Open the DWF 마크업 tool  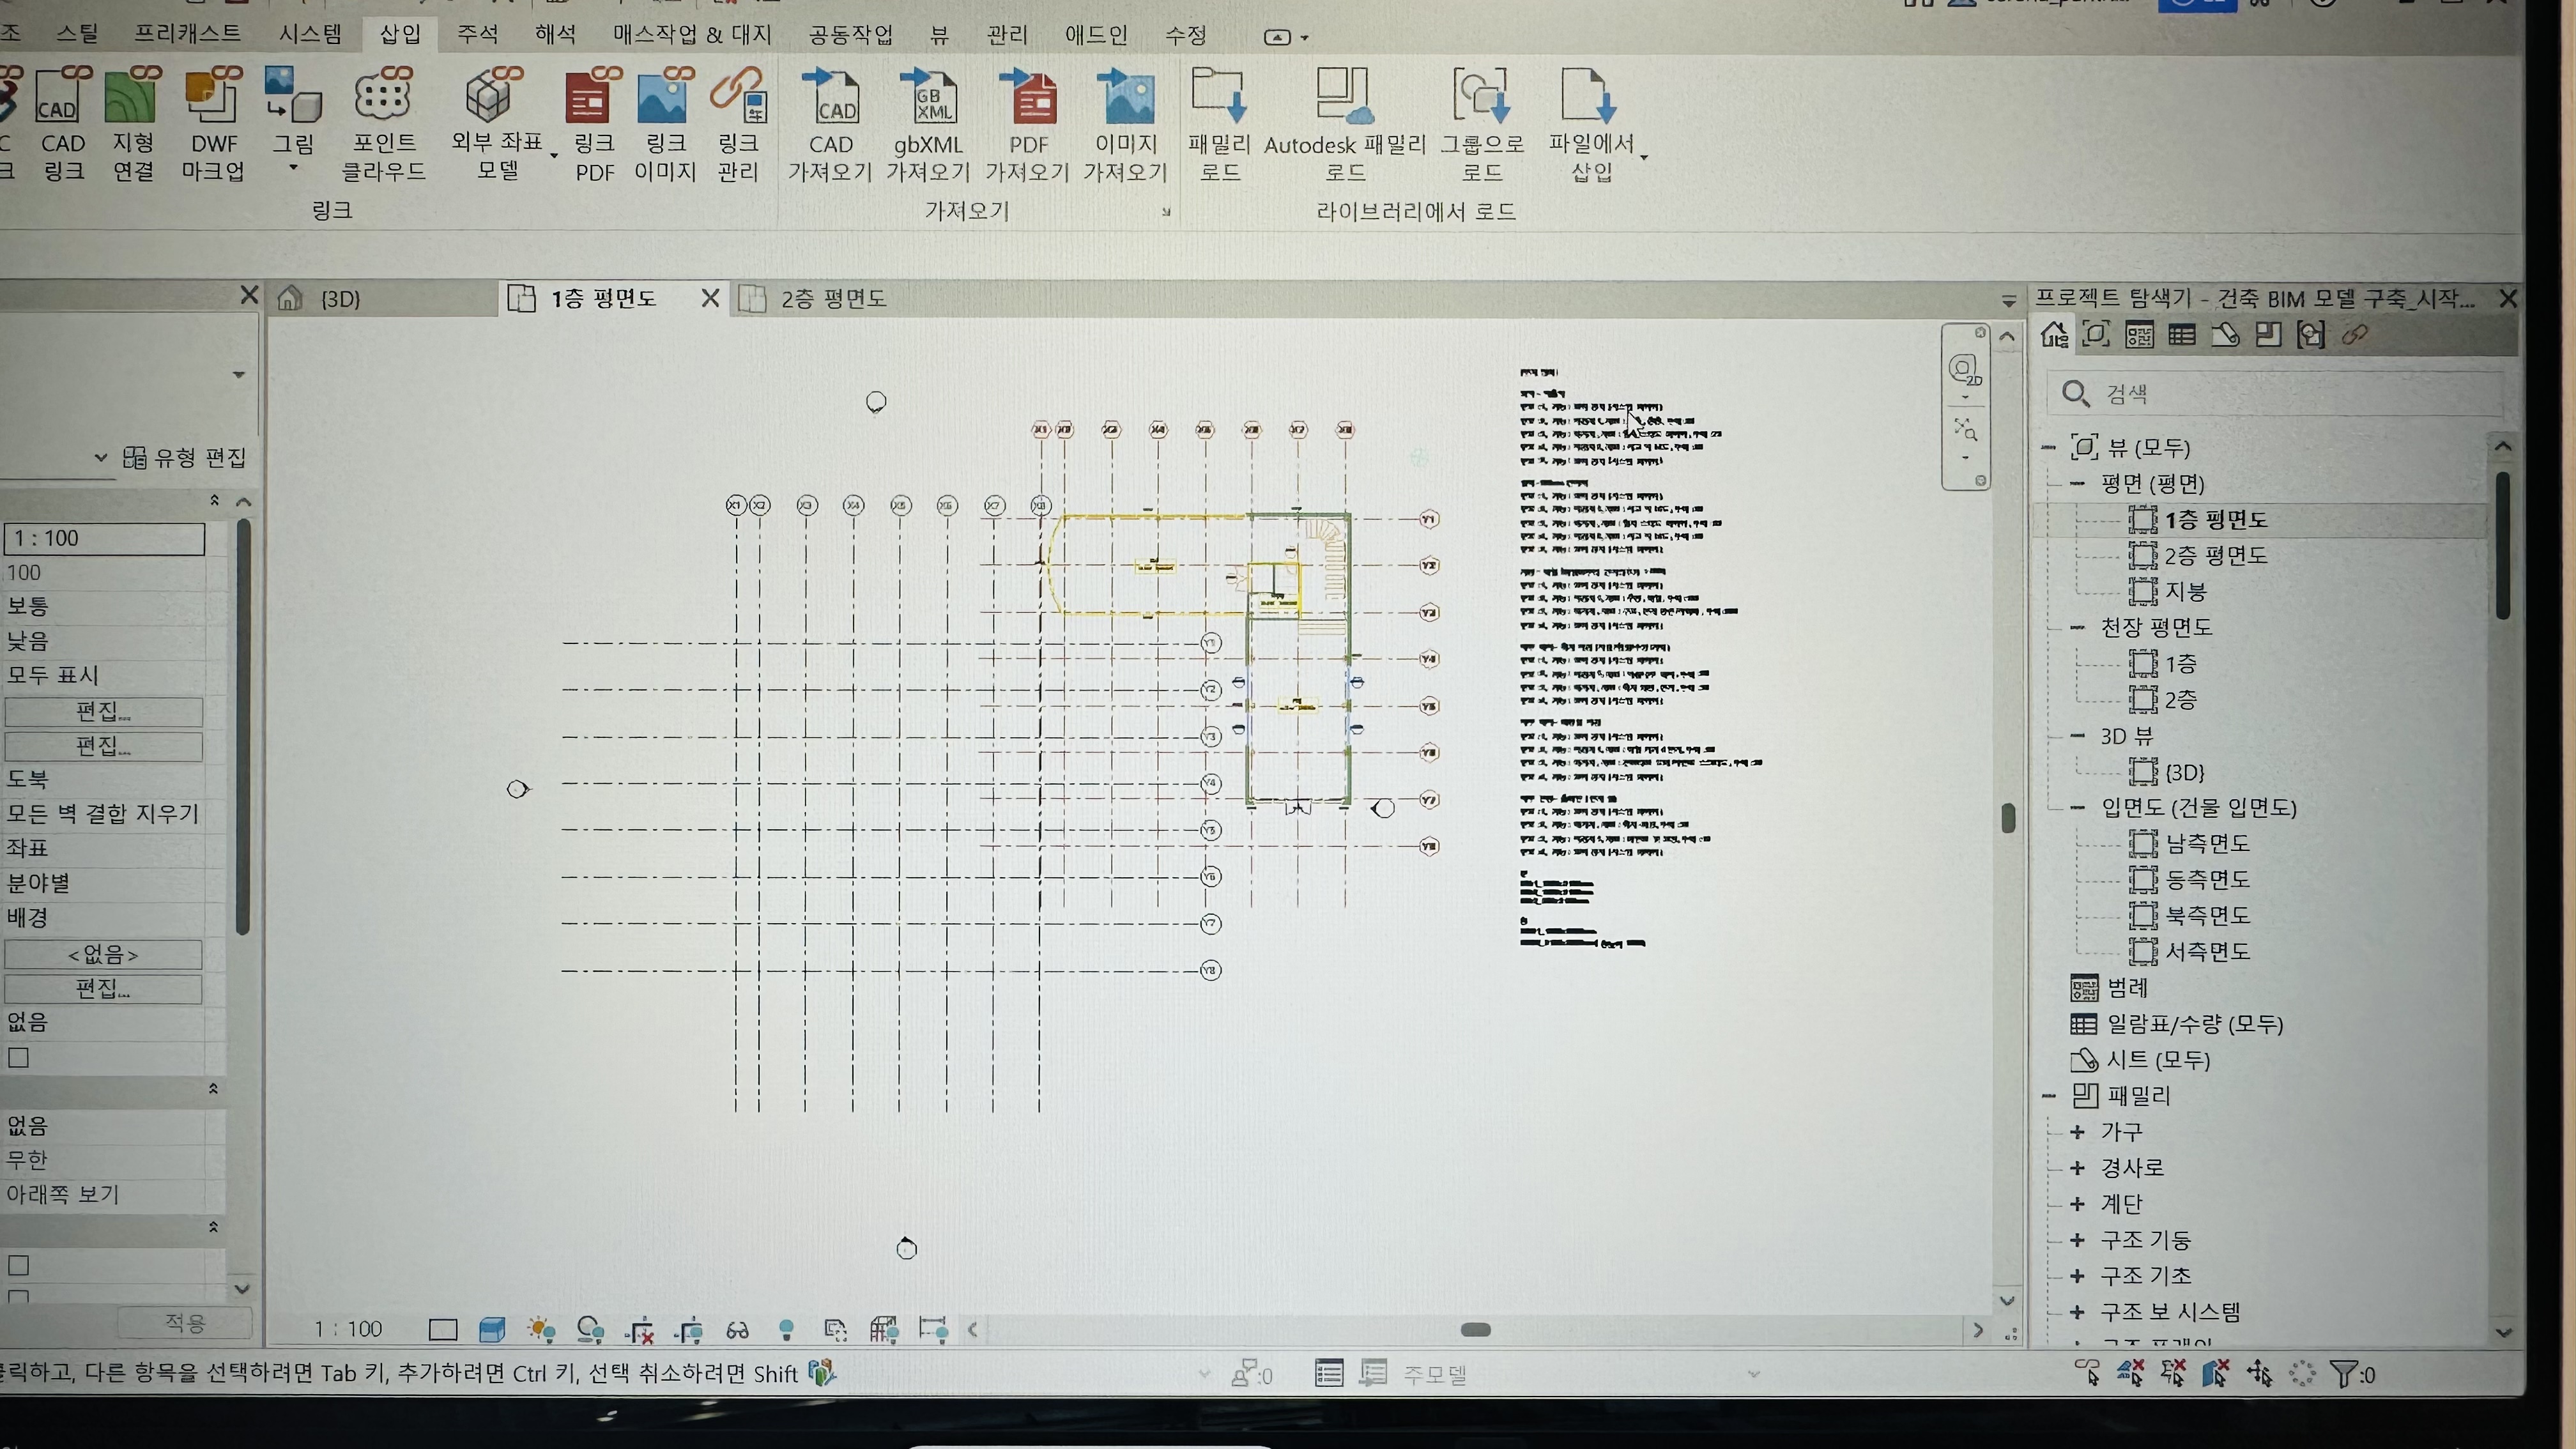[x=213, y=125]
